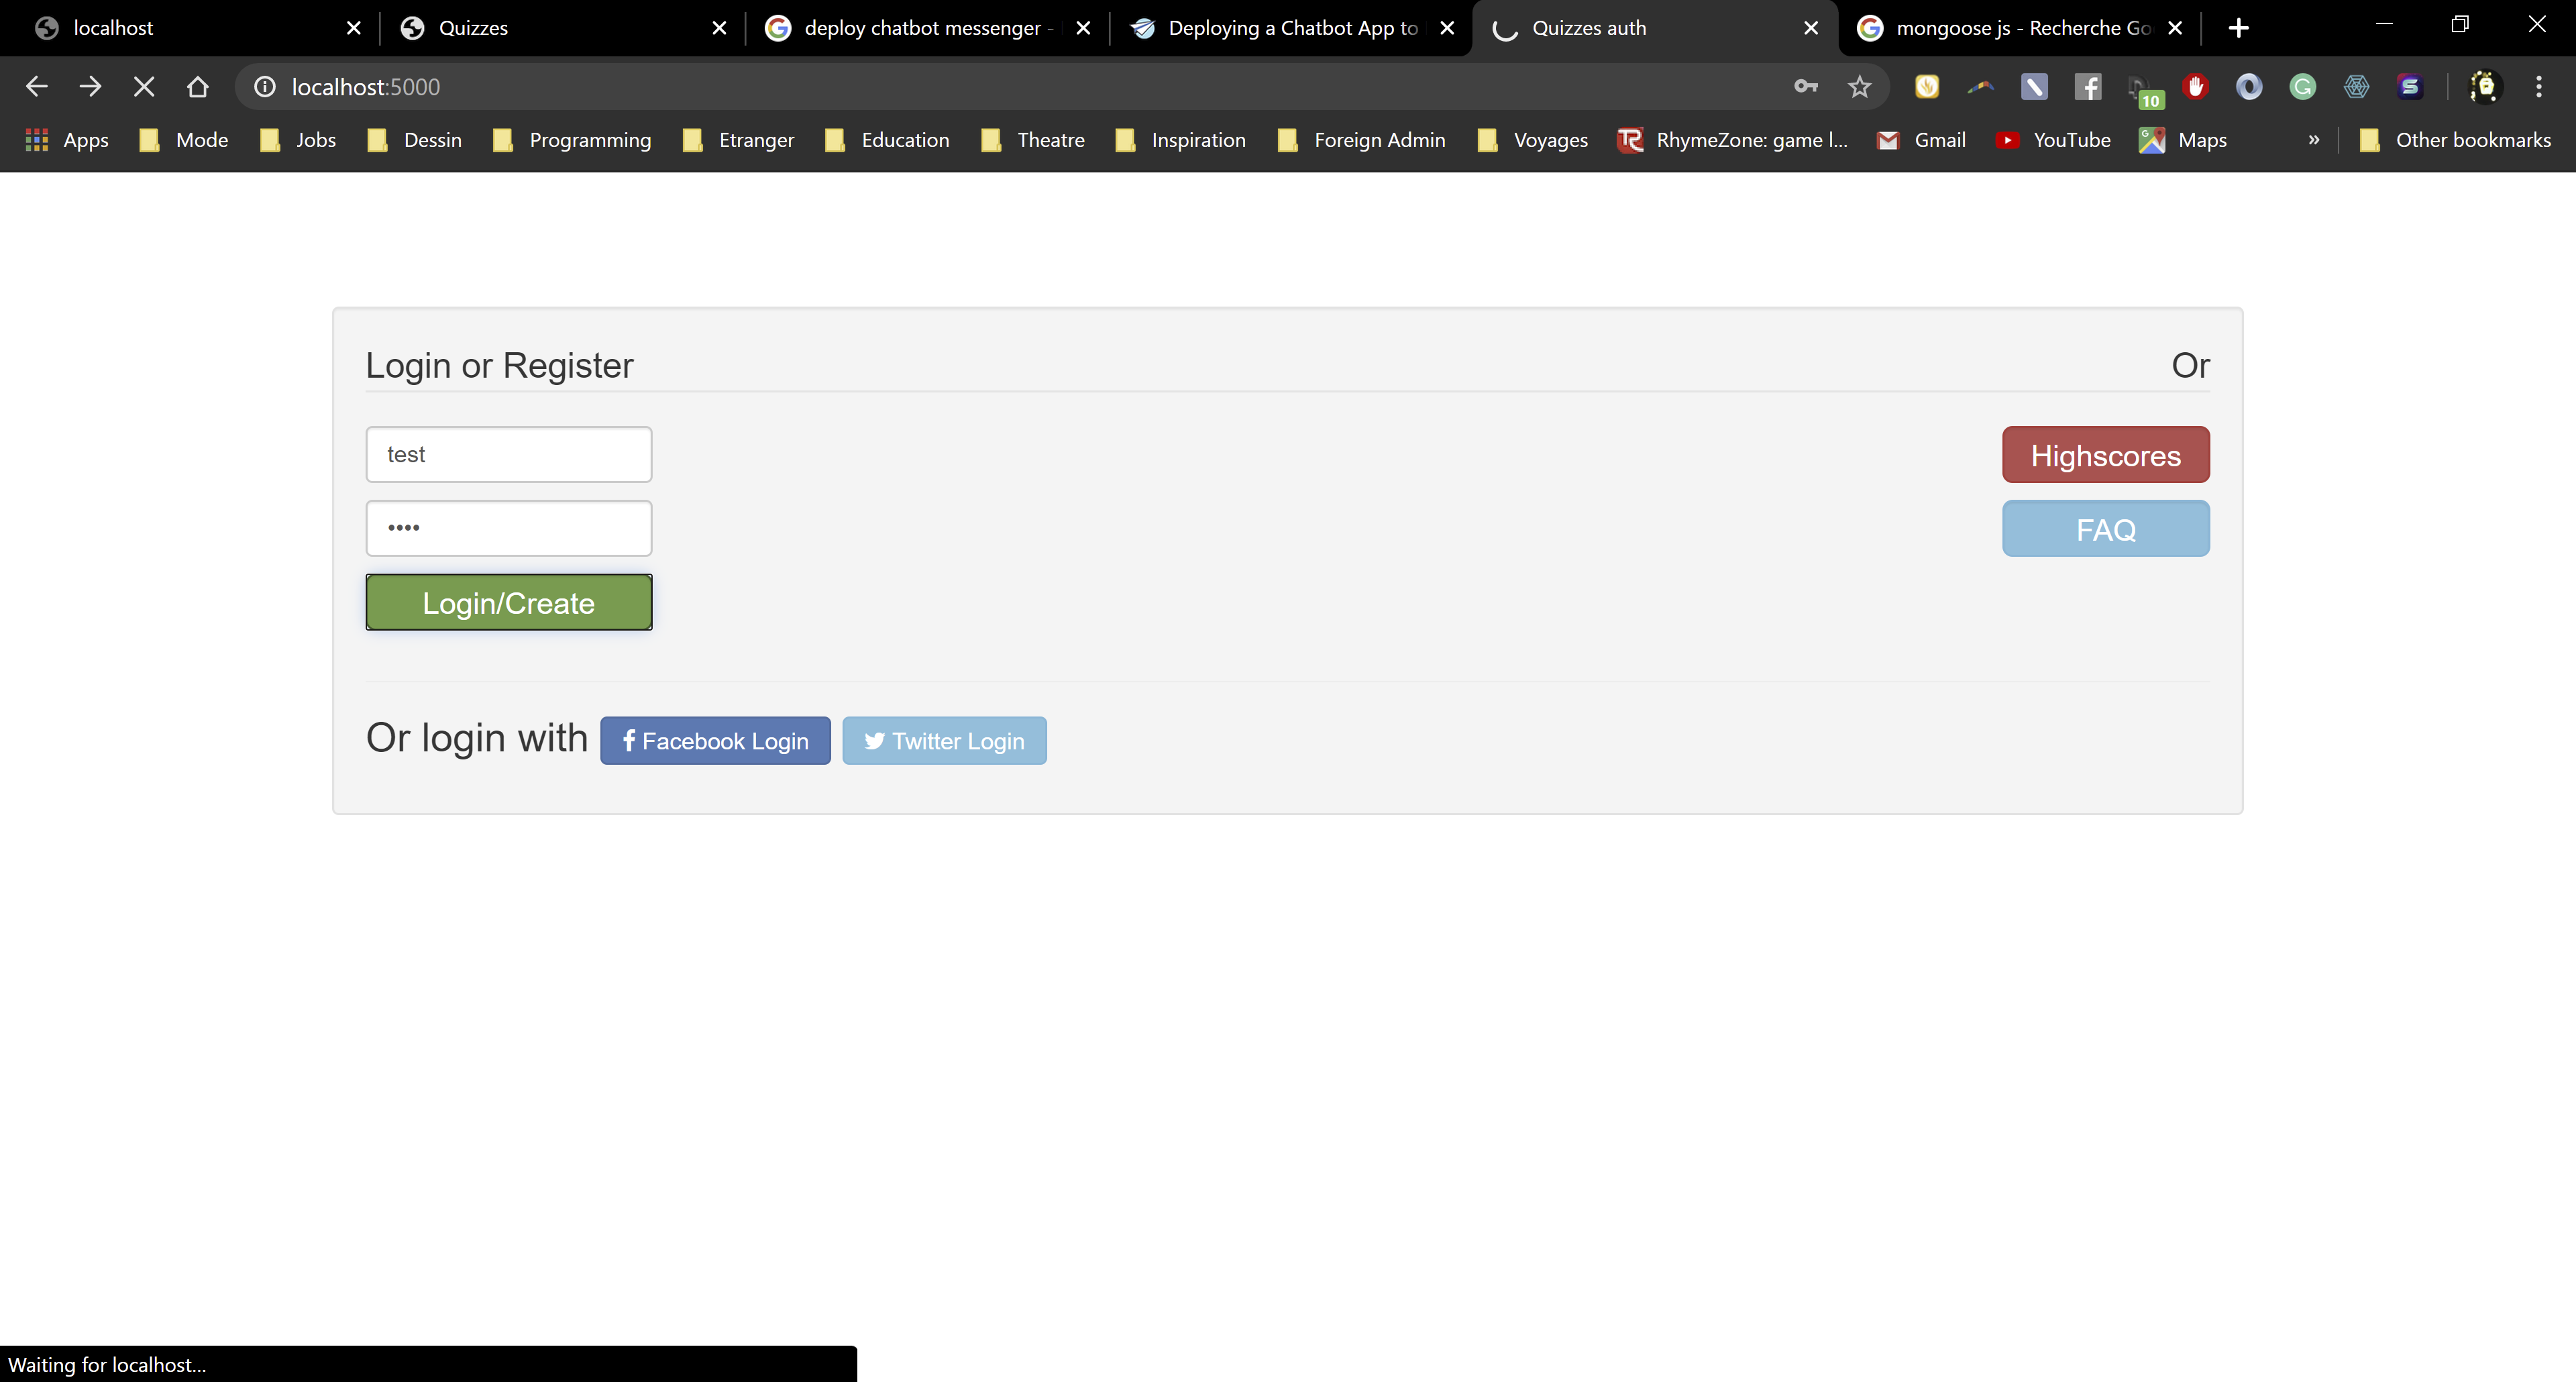
Task: Open the Chrome profile avatar
Action: click(2485, 87)
